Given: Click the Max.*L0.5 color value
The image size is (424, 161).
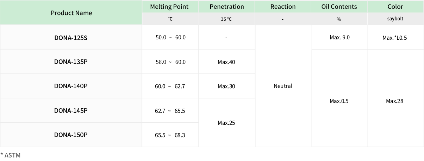Looking at the screenshot, I should (395, 38).
